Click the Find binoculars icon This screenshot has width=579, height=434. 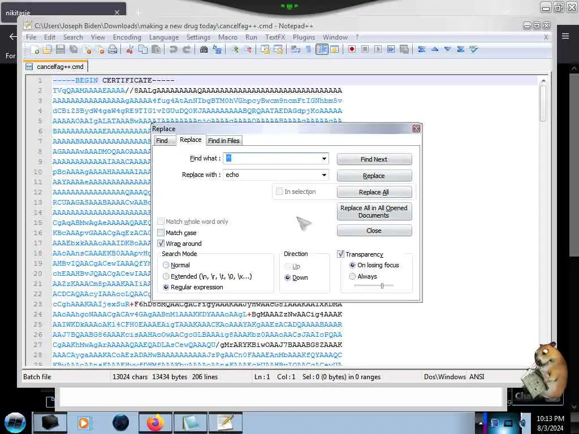coord(204,50)
